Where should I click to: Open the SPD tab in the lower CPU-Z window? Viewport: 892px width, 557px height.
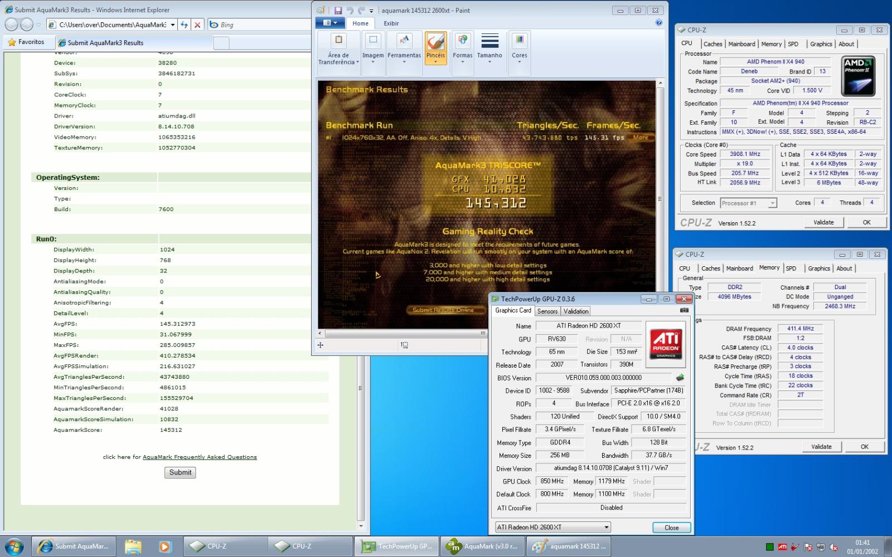pyautogui.click(x=791, y=268)
